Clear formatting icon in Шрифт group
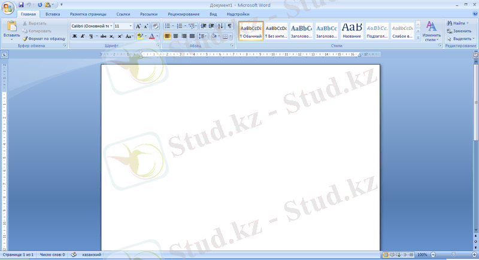 pyautogui.click(x=155, y=26)
